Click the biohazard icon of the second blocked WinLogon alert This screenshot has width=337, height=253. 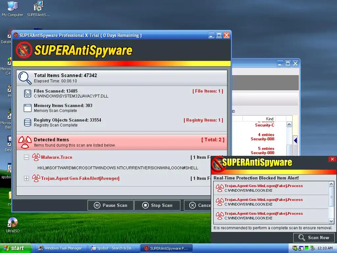pyautogui.click(x=220, y=202)
